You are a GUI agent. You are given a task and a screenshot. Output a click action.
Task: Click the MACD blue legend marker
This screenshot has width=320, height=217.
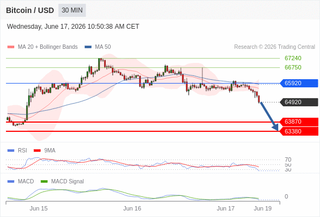pos(11,181)
